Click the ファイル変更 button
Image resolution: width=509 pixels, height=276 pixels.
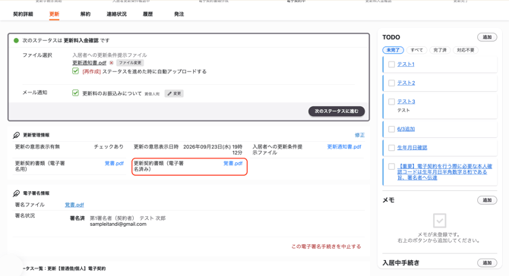point(130,63)
